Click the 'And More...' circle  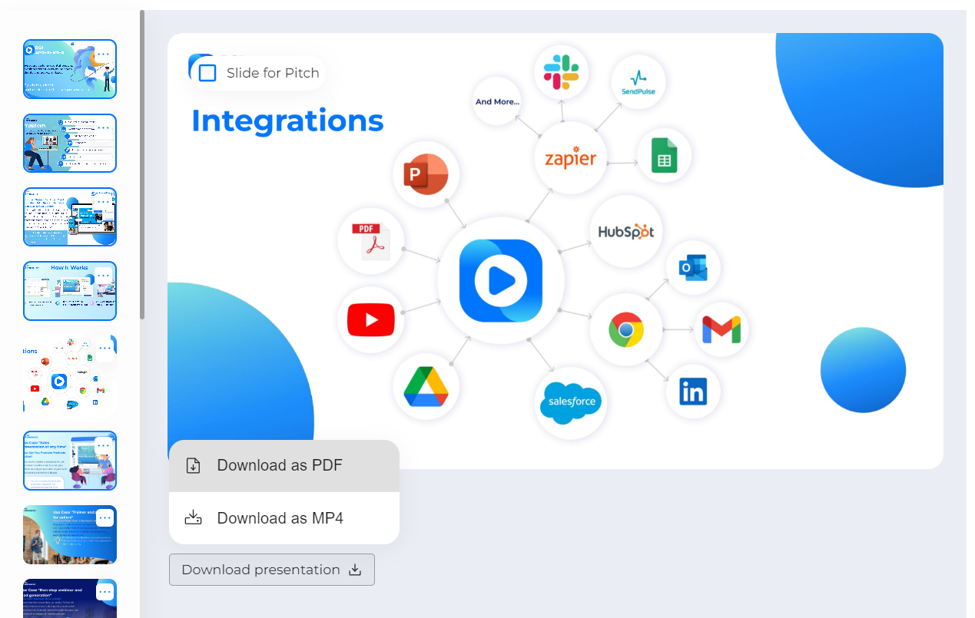click(x=497, y=101)
